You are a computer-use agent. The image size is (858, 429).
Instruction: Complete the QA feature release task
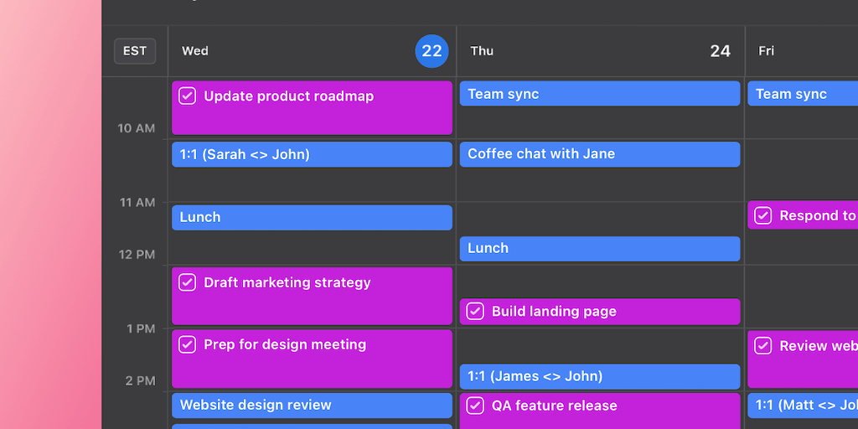tap(475, 406)
